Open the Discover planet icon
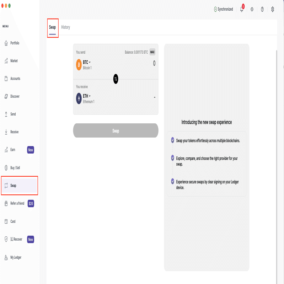The height and width of the screenshot is (284, 284). 6,96
